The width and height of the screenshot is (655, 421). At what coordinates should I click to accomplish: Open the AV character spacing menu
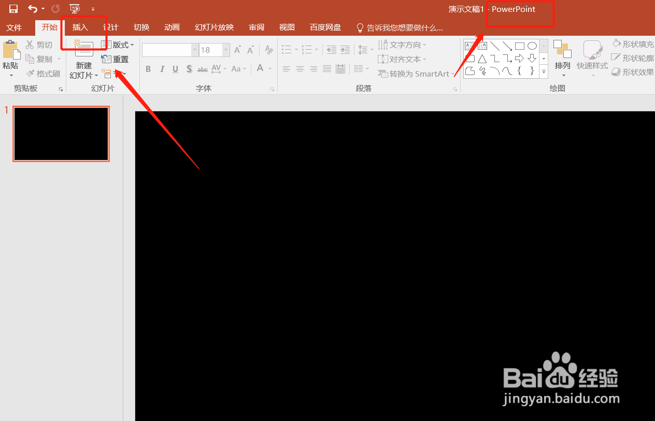point(219,69)
